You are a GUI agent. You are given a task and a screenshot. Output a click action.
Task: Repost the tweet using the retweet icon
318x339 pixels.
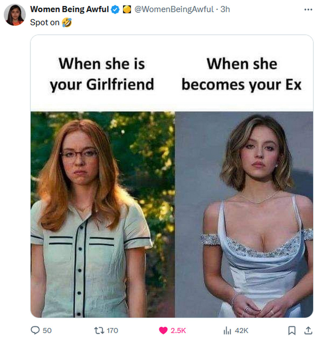point(99,330)
